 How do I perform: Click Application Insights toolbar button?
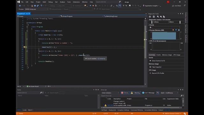[x=151, y=6]
